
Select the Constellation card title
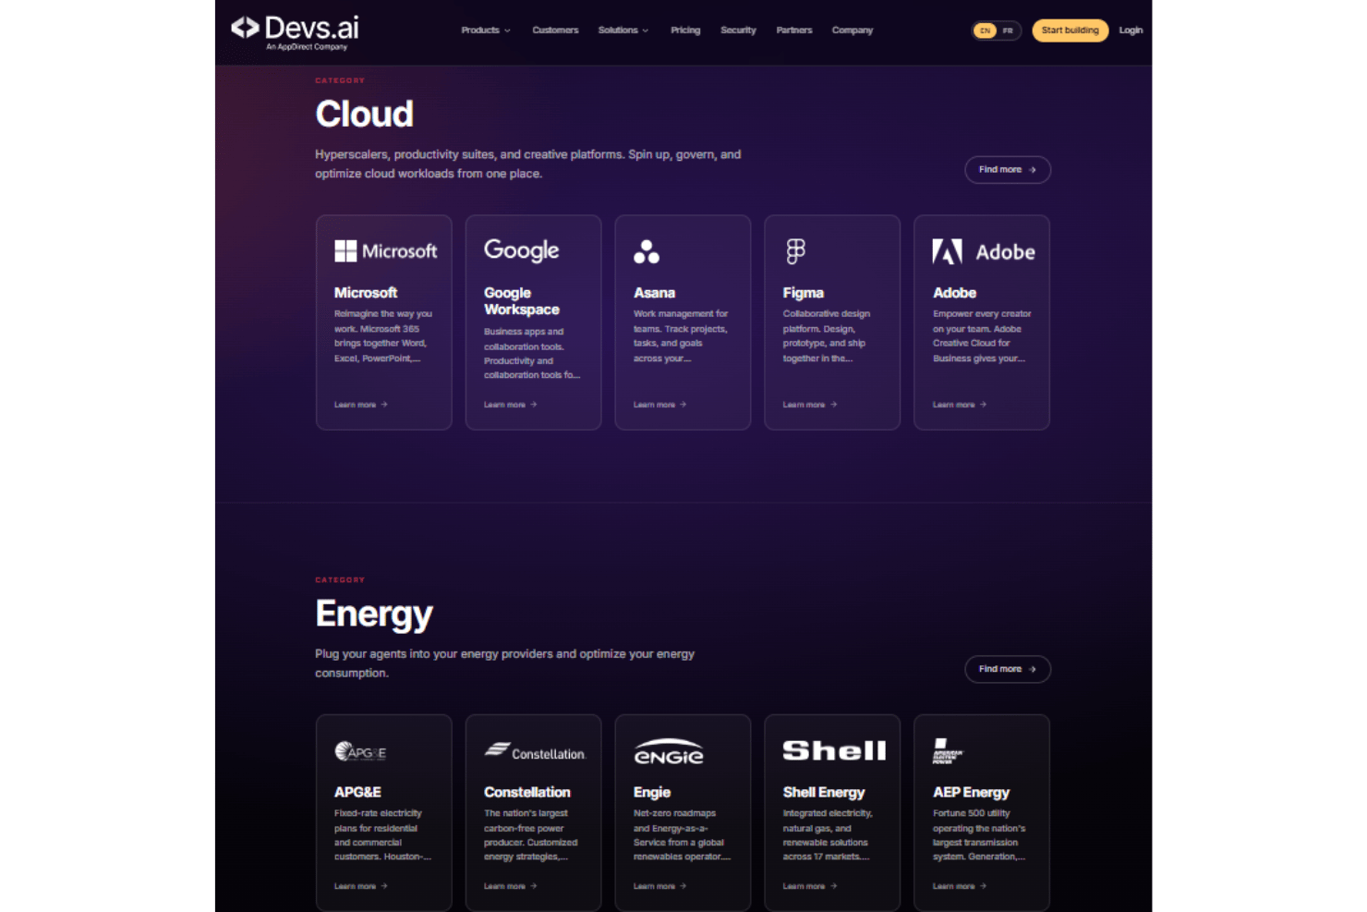point(527,793)
